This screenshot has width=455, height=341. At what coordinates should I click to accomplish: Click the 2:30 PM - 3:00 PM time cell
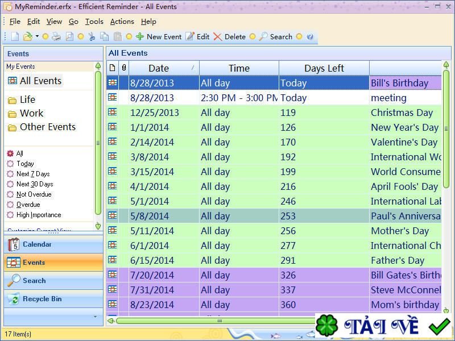click(x=239, y=98)
